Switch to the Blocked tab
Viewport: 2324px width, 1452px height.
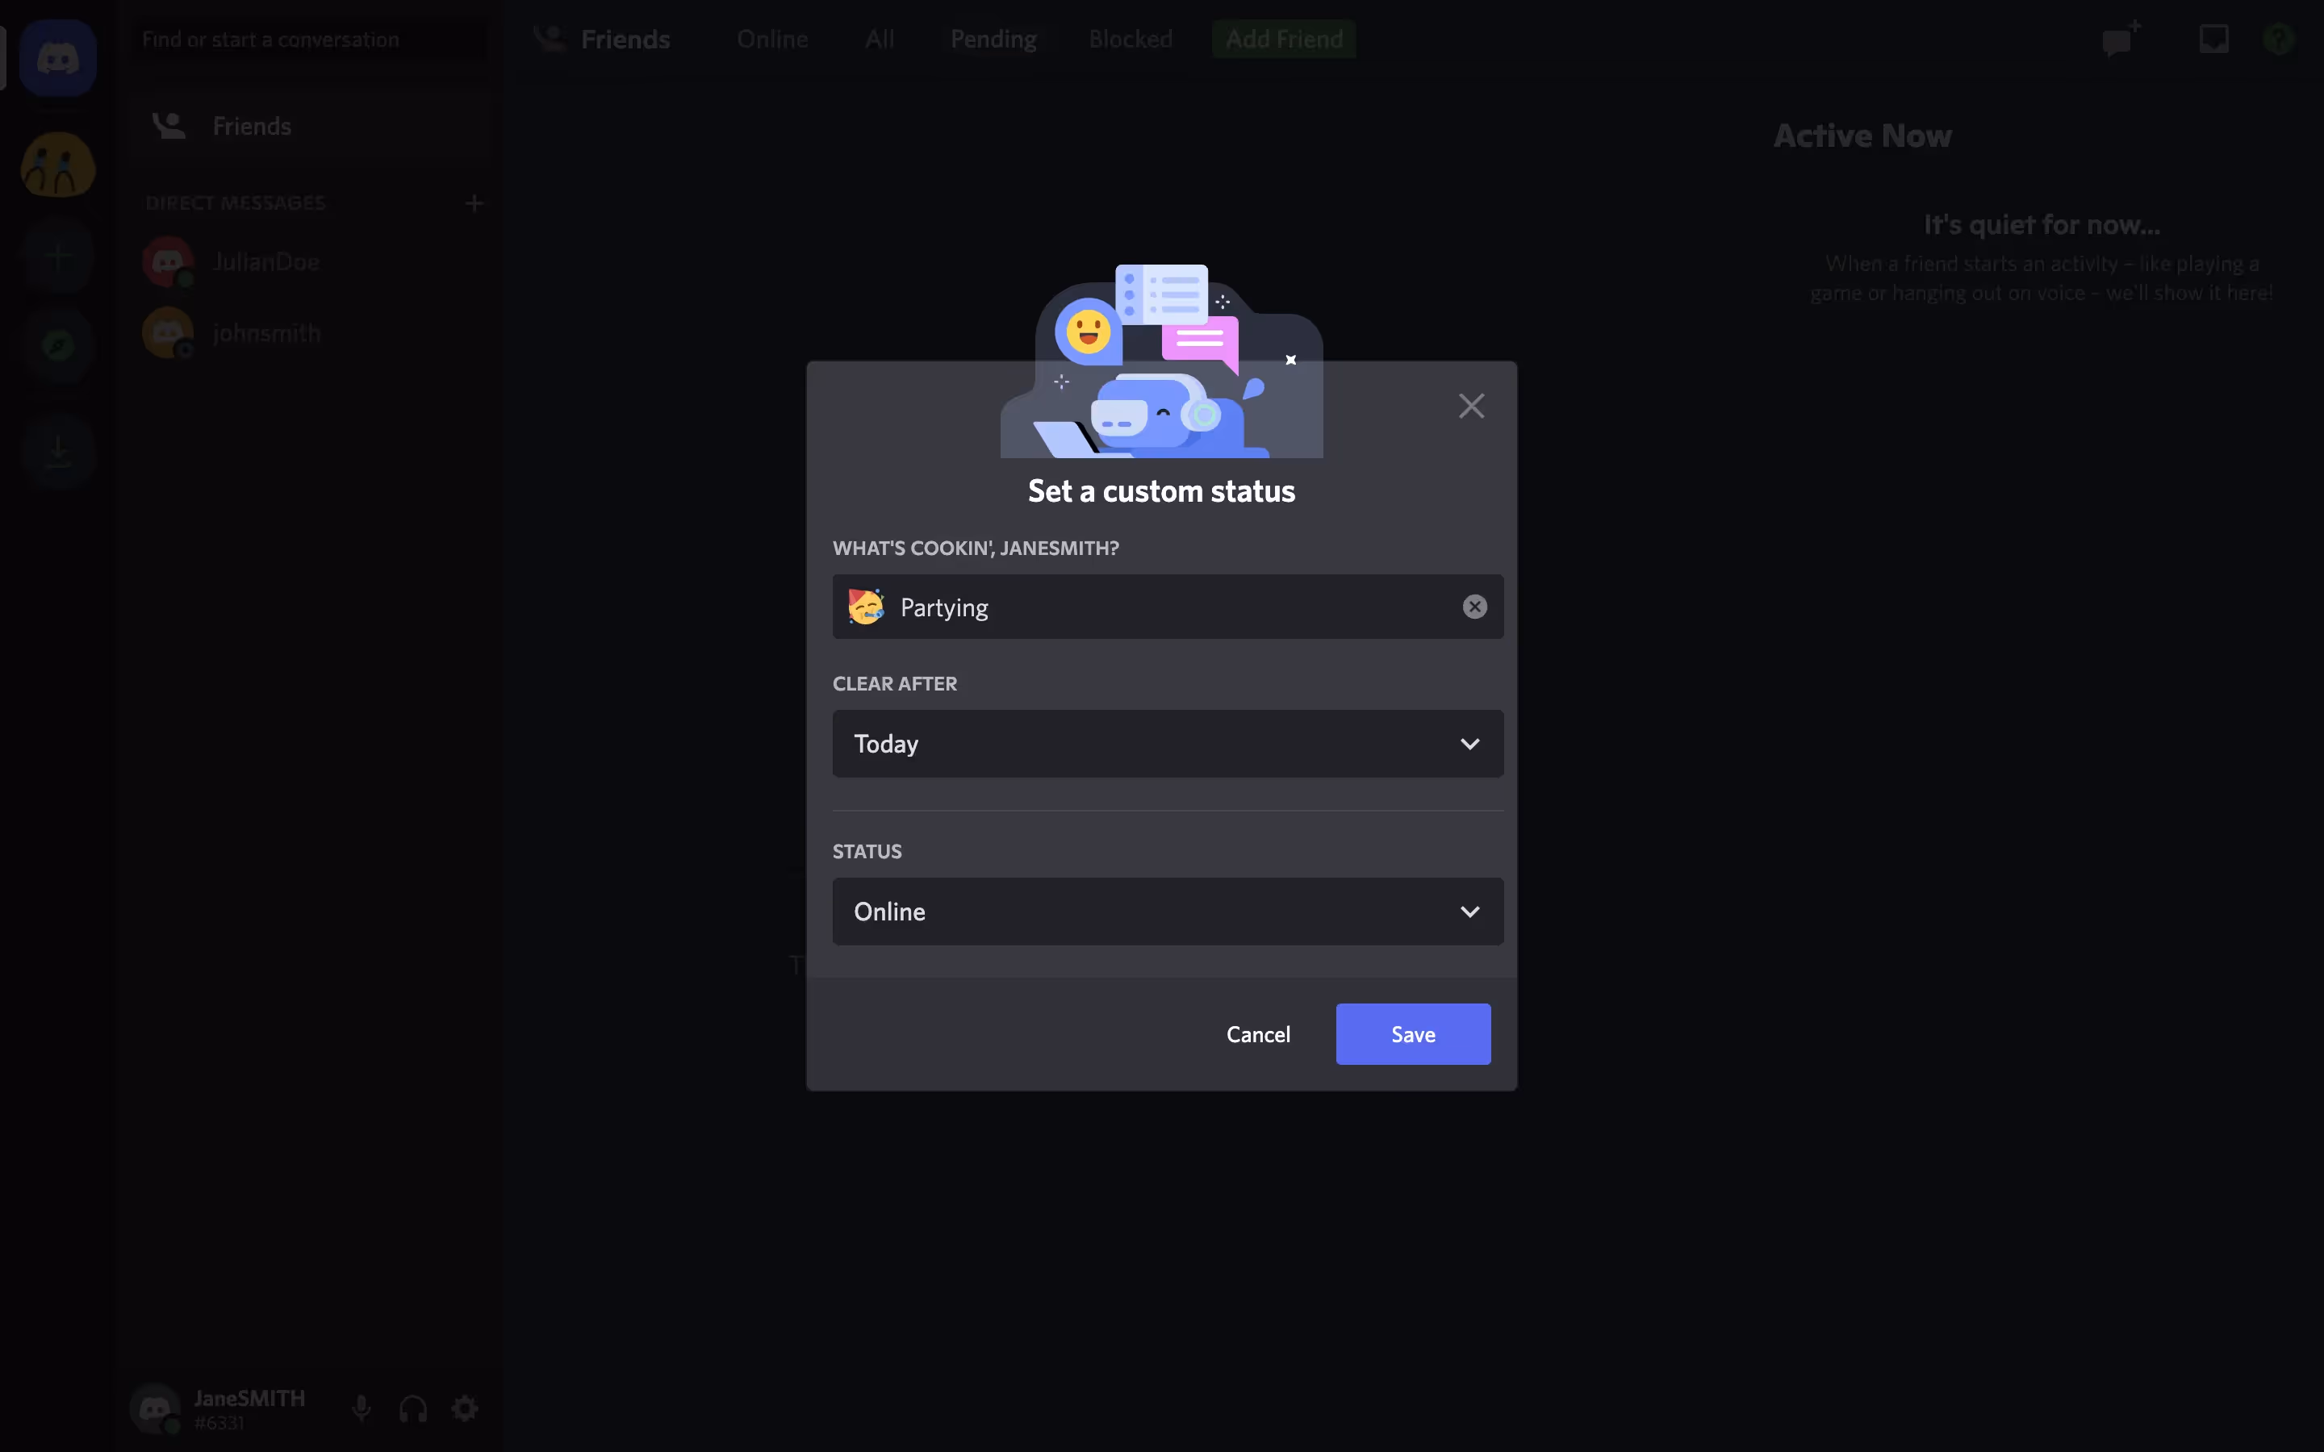point(1131,40)
